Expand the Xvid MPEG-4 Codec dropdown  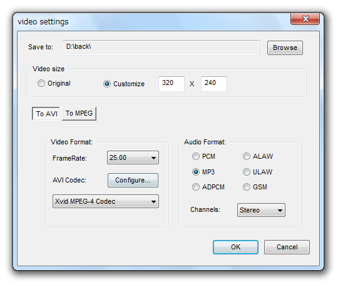pyautogui.click(x=106, y=201)
